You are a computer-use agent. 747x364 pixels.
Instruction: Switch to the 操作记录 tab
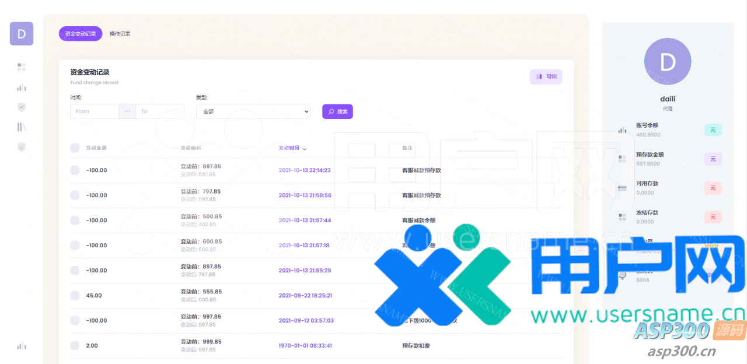[x=120, y=34]
